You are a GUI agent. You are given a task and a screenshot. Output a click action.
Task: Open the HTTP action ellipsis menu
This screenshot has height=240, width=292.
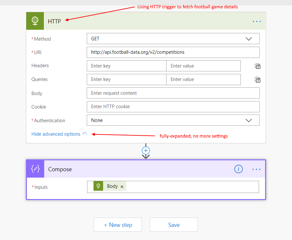(x=257, y=21)
